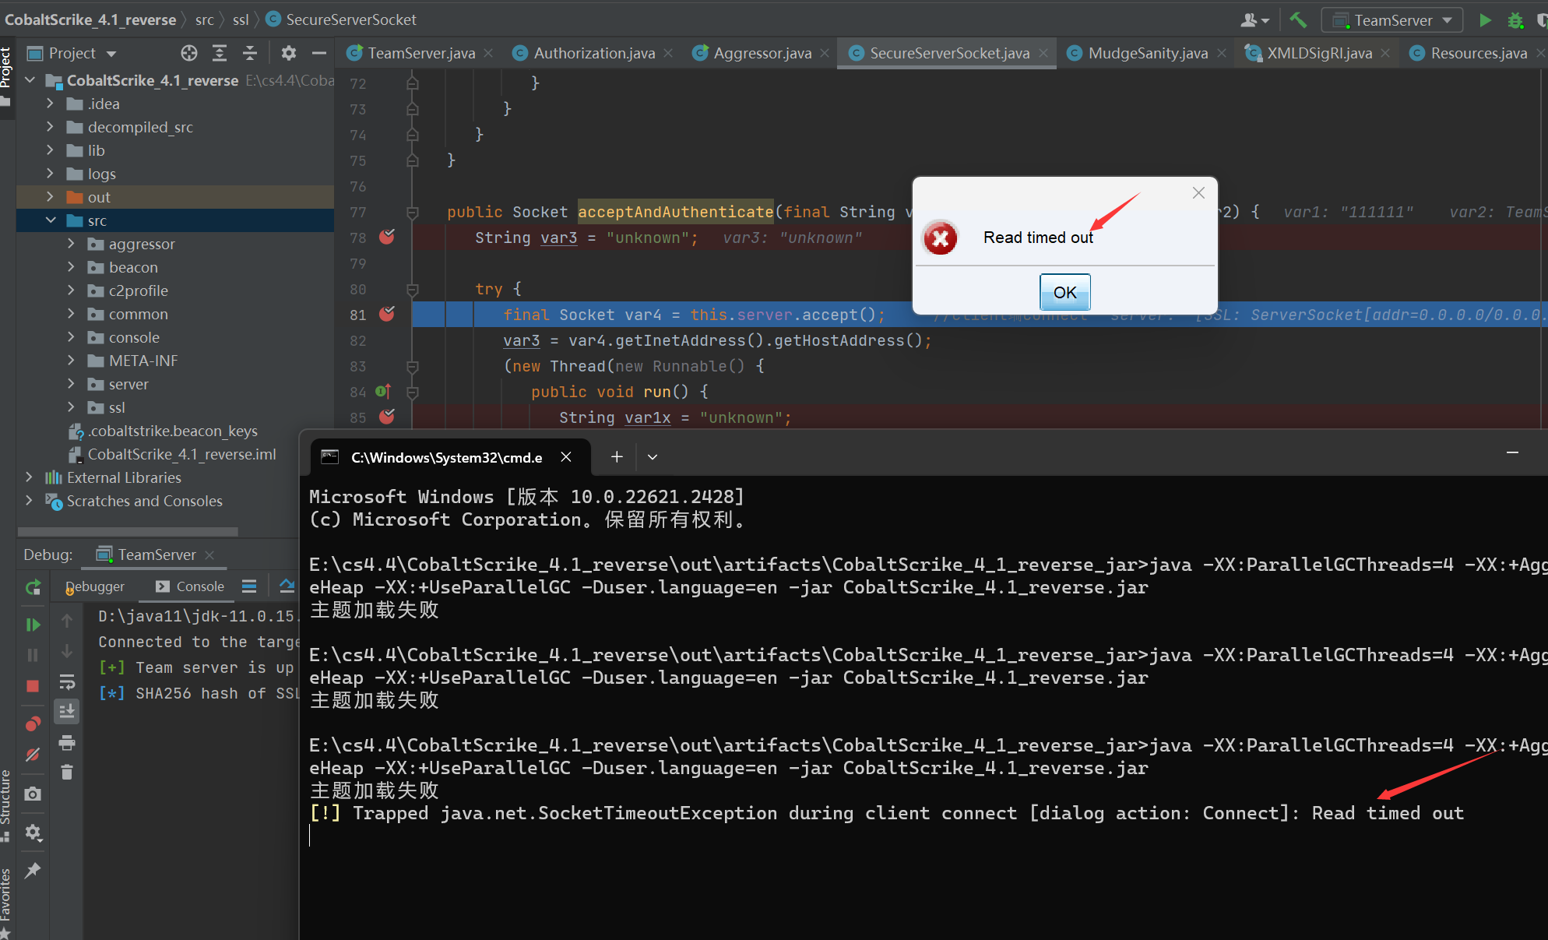Click the locate opened file target icon

click(189, 53)
